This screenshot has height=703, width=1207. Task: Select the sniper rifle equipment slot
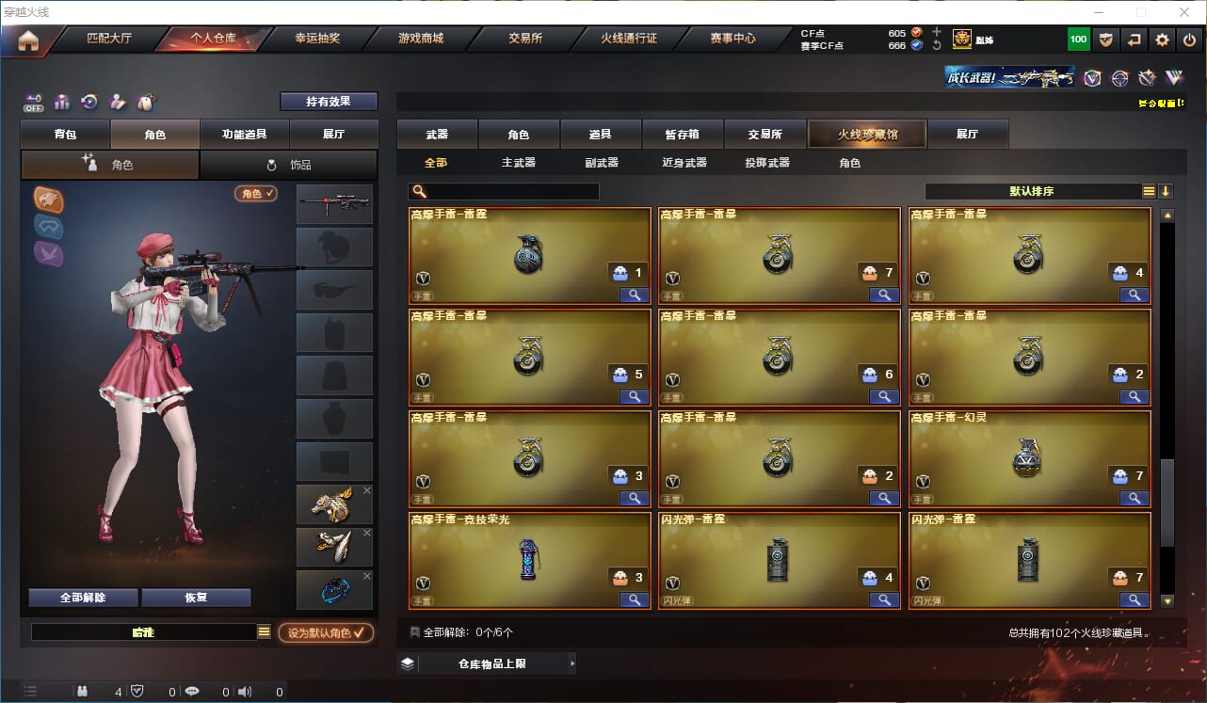point(334,204)
